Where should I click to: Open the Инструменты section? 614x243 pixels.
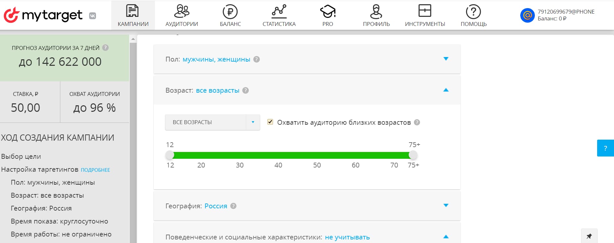coord(425,15)
